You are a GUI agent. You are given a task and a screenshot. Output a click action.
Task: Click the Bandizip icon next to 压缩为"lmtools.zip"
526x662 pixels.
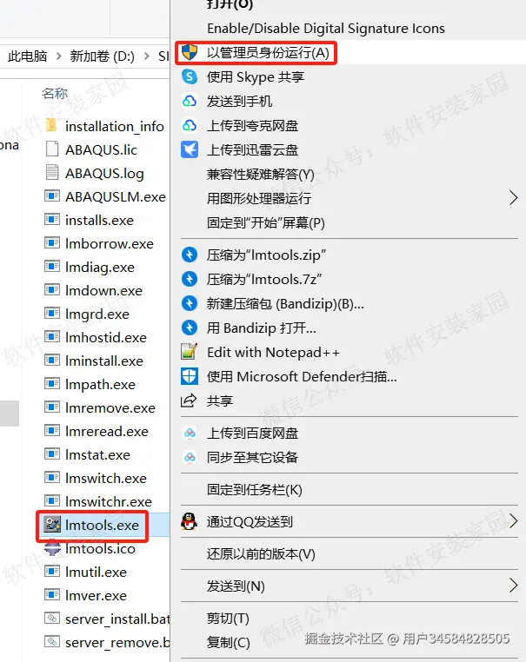[x=190, y=255]
